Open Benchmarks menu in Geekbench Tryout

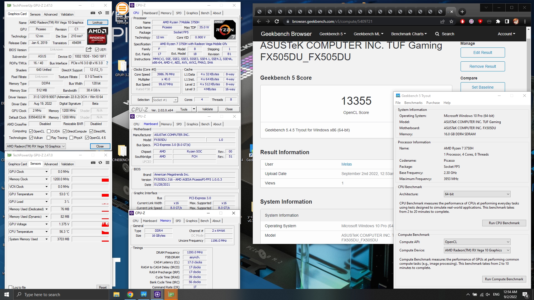click(413, 103)
